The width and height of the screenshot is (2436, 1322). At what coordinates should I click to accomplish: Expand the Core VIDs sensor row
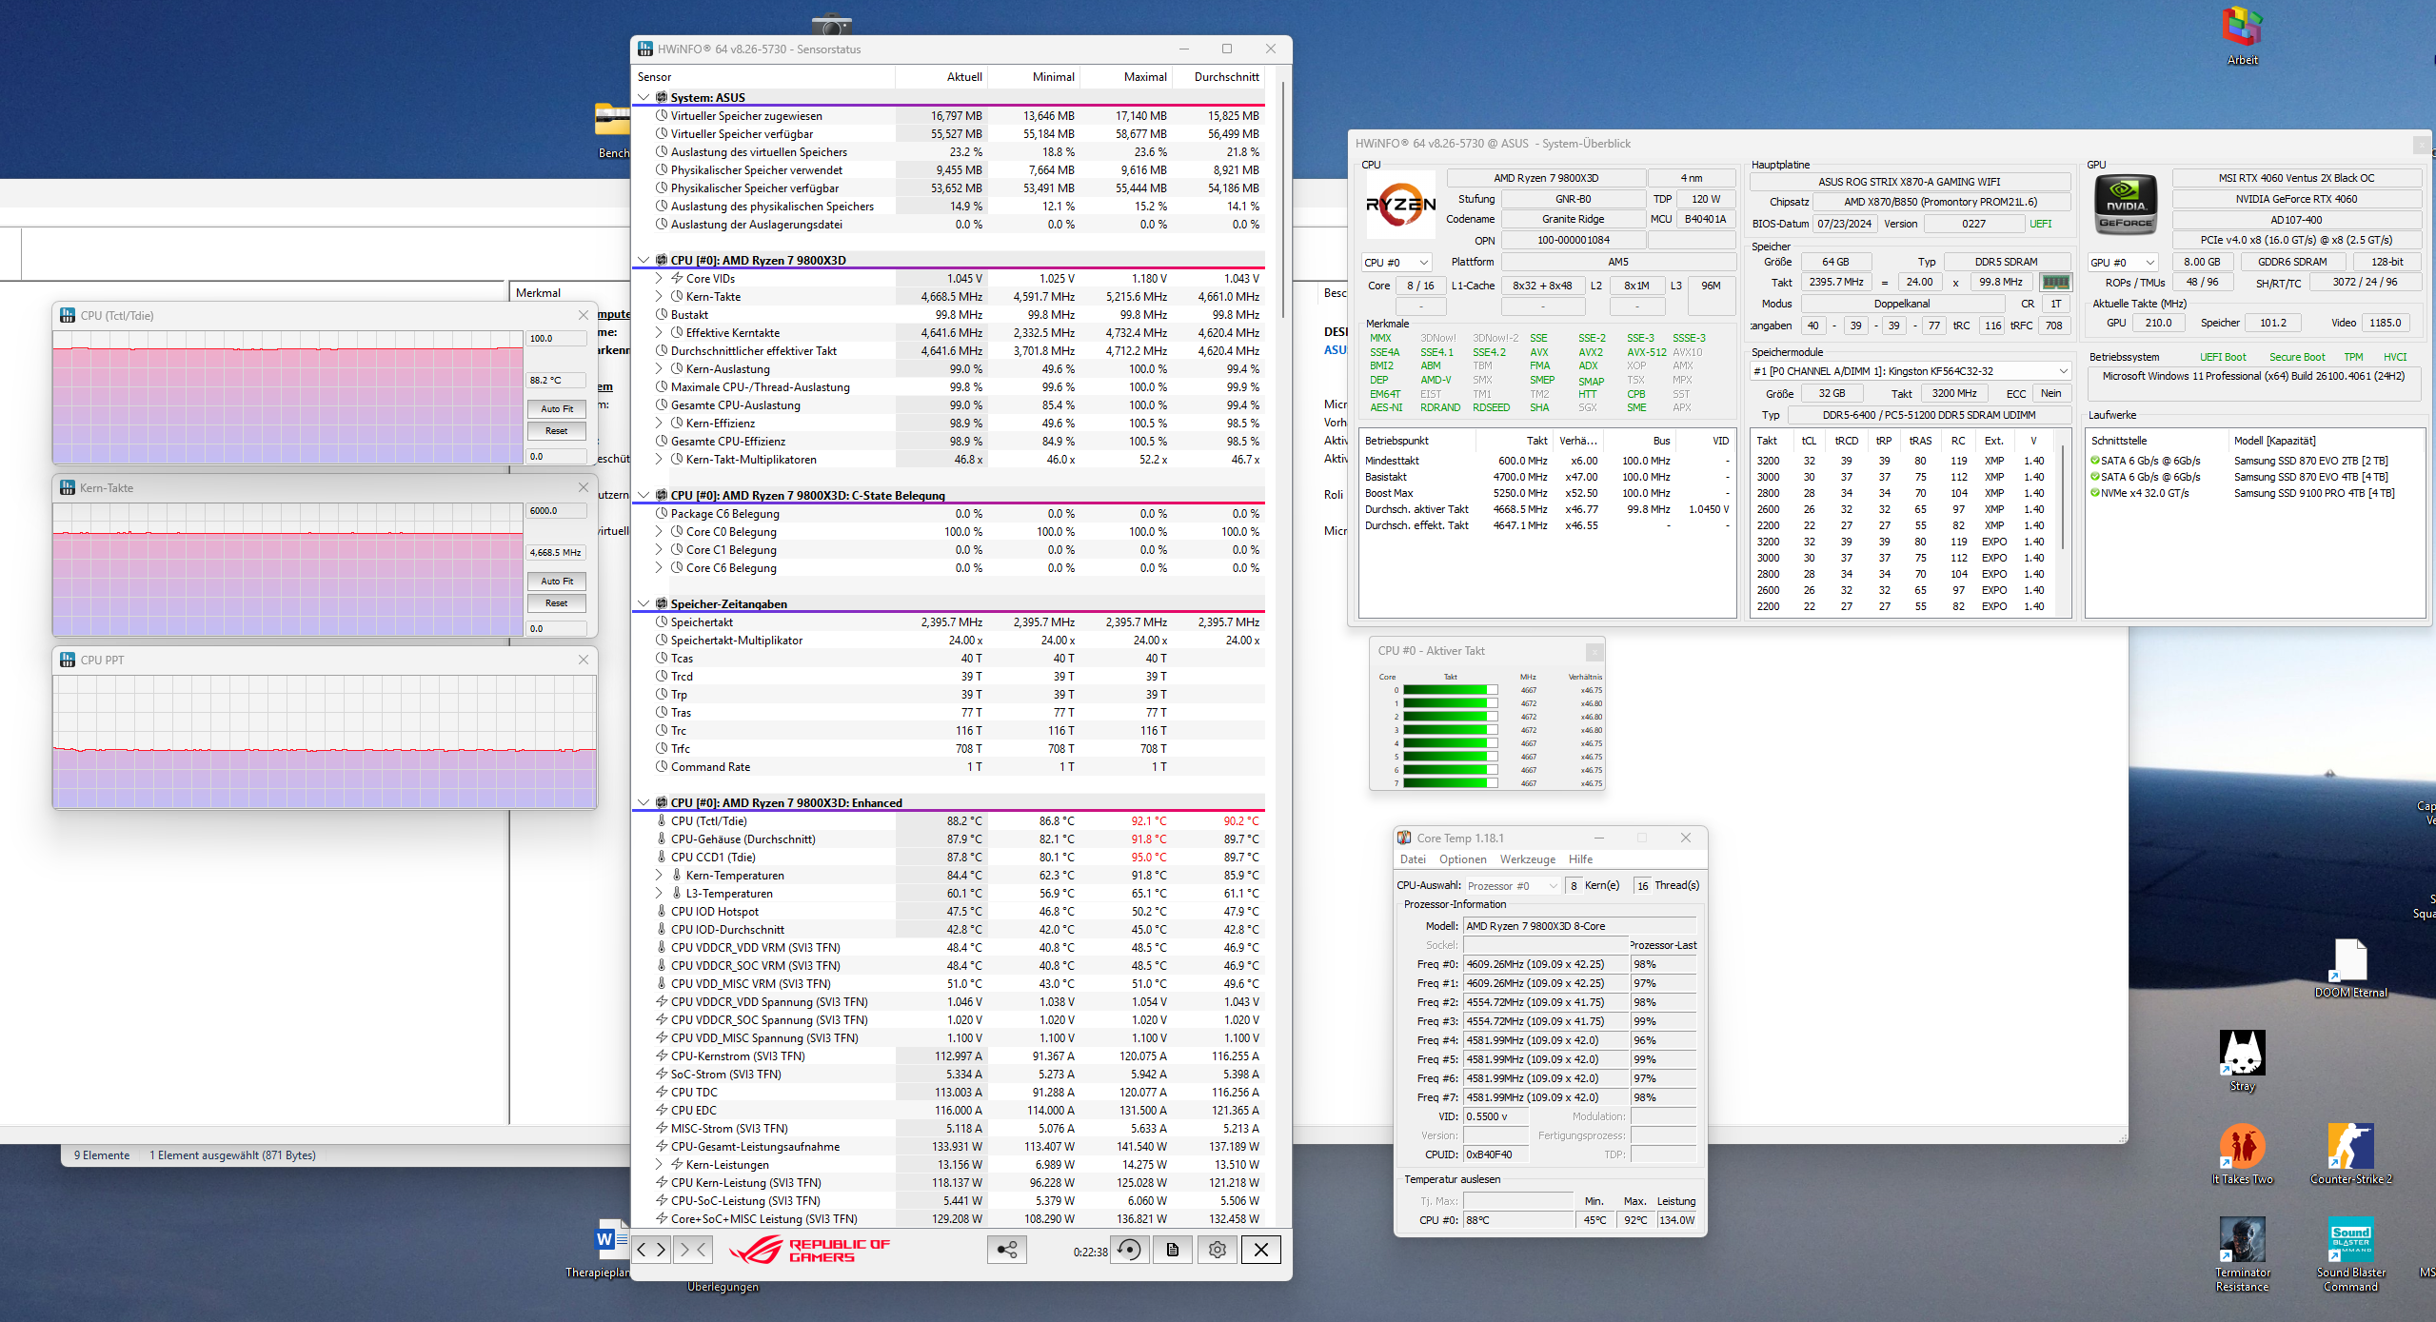pos(659,279)
